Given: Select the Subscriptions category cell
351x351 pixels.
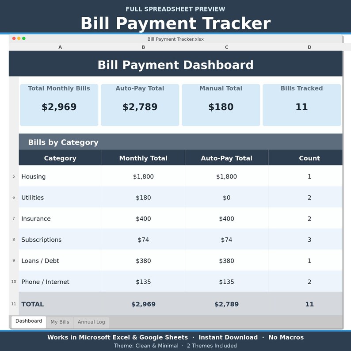Looking at the screenshot, I should (x=60, y=239).
